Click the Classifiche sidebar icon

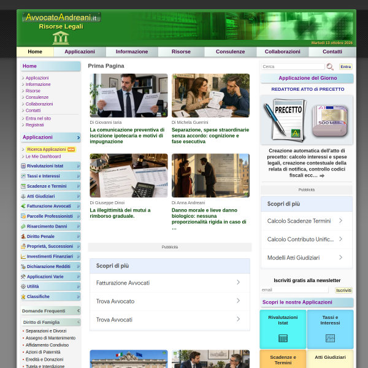click(x=23, y=297)
